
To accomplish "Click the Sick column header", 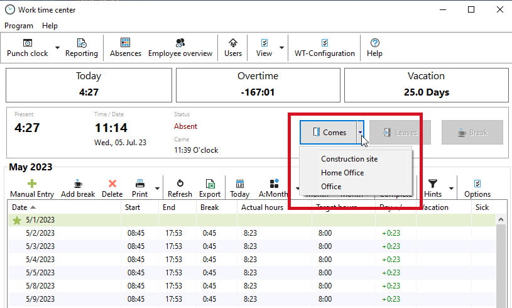I will pos(482,207).
